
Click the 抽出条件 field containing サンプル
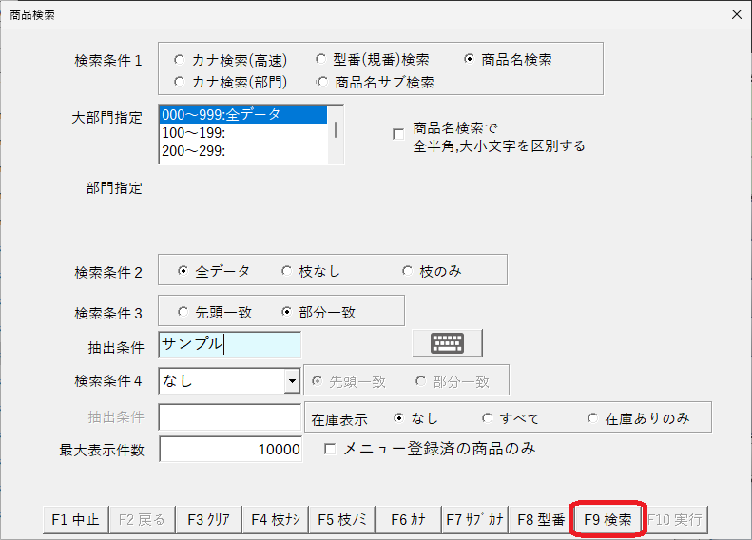[229, 344]
